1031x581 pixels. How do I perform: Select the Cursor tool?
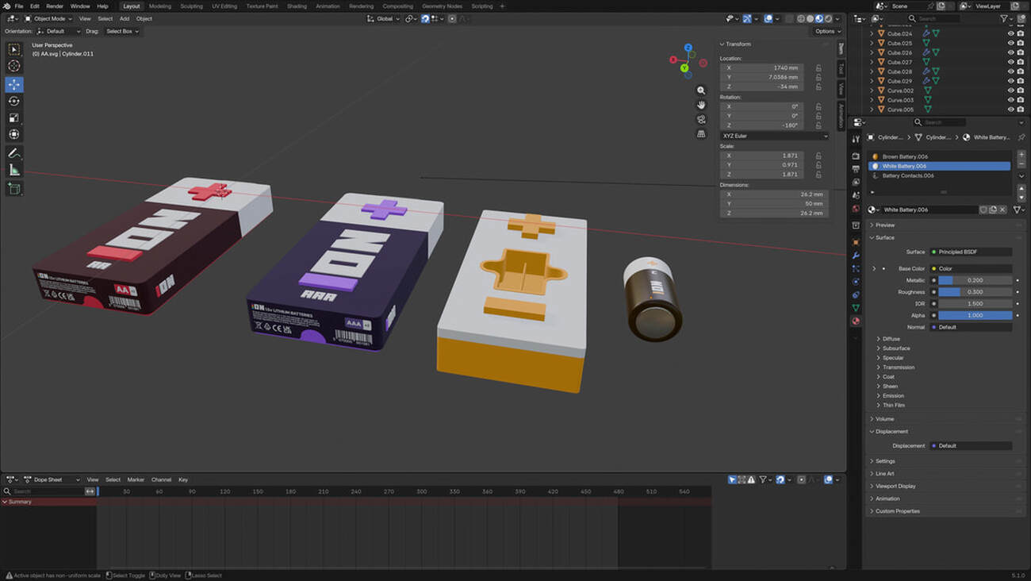click(x=13, y=66)
